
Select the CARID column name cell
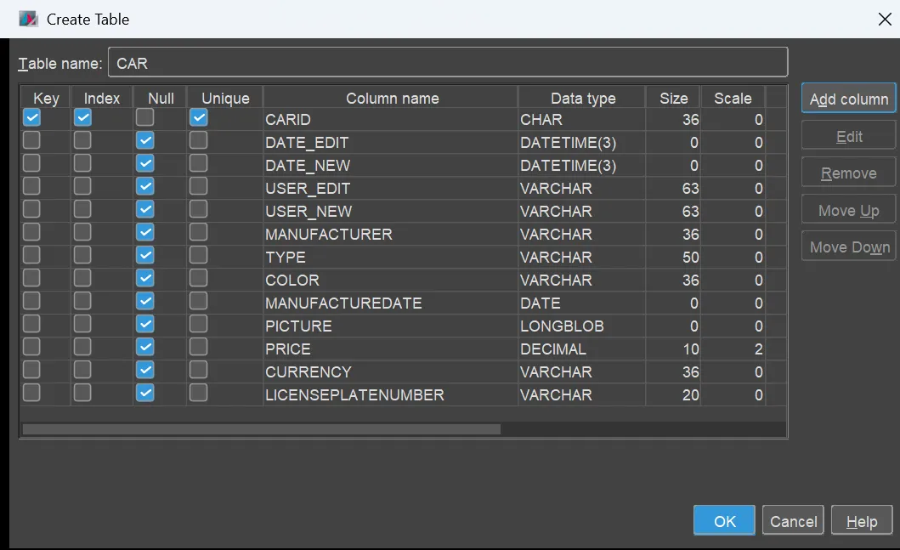coord(390,119)
